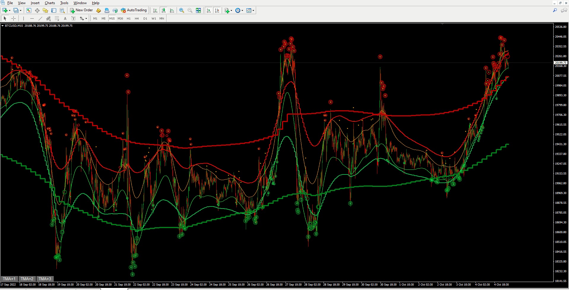Switch chart to Candlesticks
This screenshot has width=569, height=290.
click(164, 10)
